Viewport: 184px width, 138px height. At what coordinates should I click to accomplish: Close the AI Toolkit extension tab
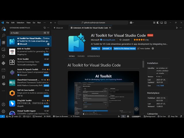[110, 28]
